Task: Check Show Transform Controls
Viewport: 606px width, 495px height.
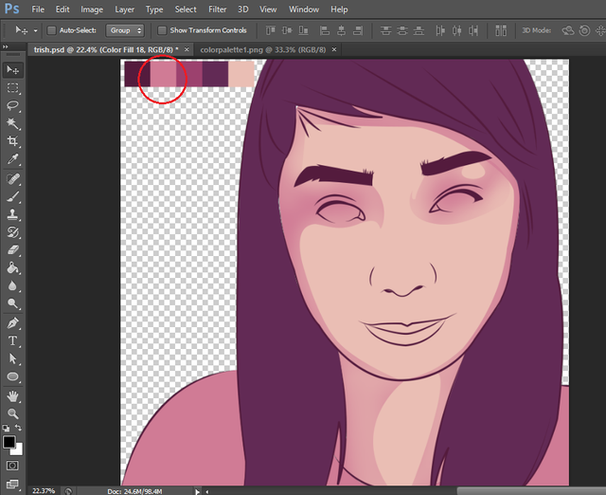Action: point(162,30)
